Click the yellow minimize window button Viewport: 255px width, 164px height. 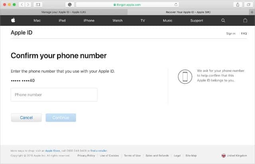10,4
